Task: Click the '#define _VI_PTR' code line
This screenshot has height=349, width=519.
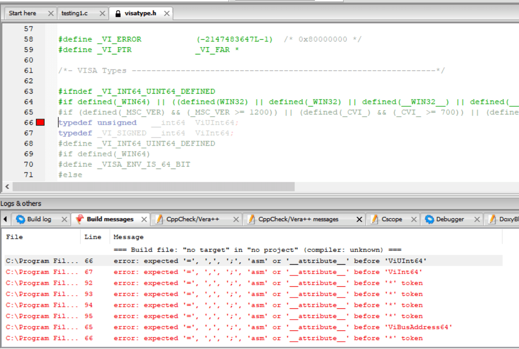Action: 149,50
